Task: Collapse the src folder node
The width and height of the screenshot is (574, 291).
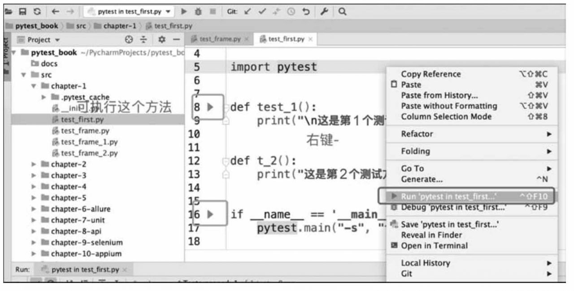Action: 23,75
